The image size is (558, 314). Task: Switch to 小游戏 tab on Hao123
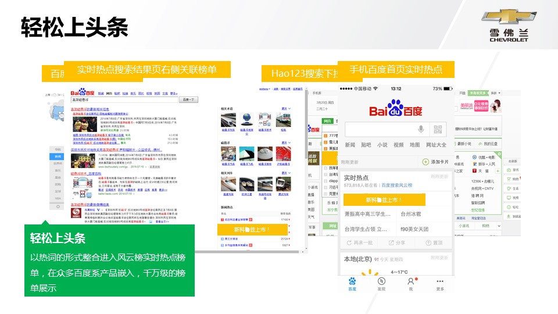tap(464, 226)
